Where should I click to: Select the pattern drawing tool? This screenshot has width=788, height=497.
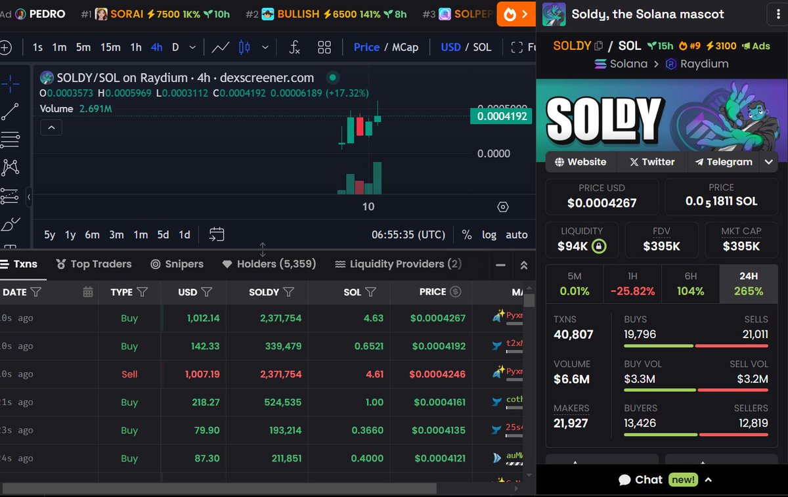[10, 167]
